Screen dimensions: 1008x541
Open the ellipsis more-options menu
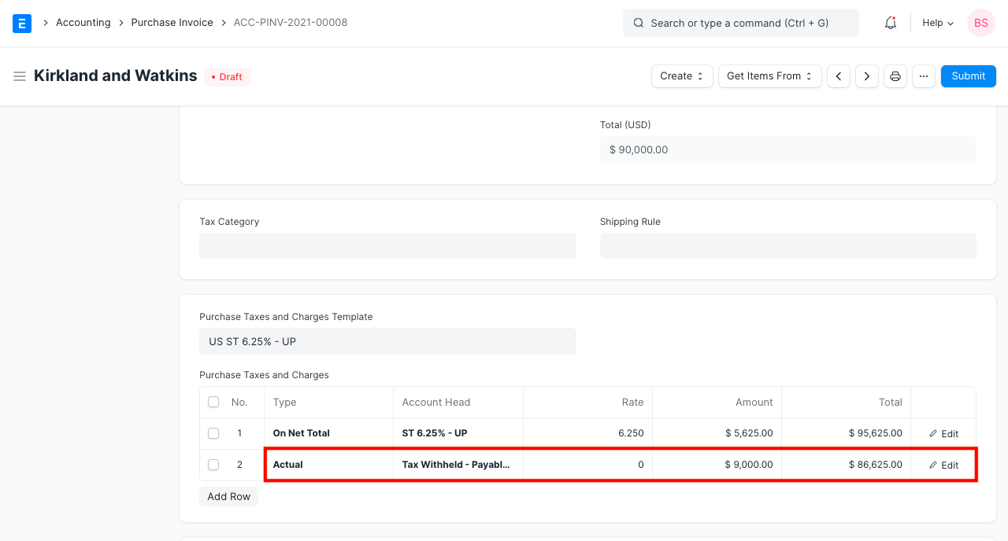(x=923, y=76)
